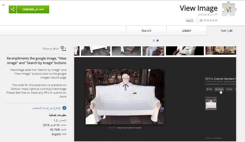Click the size value 95.7KiB
The image size is (245, 142).
tap(55, 130)
